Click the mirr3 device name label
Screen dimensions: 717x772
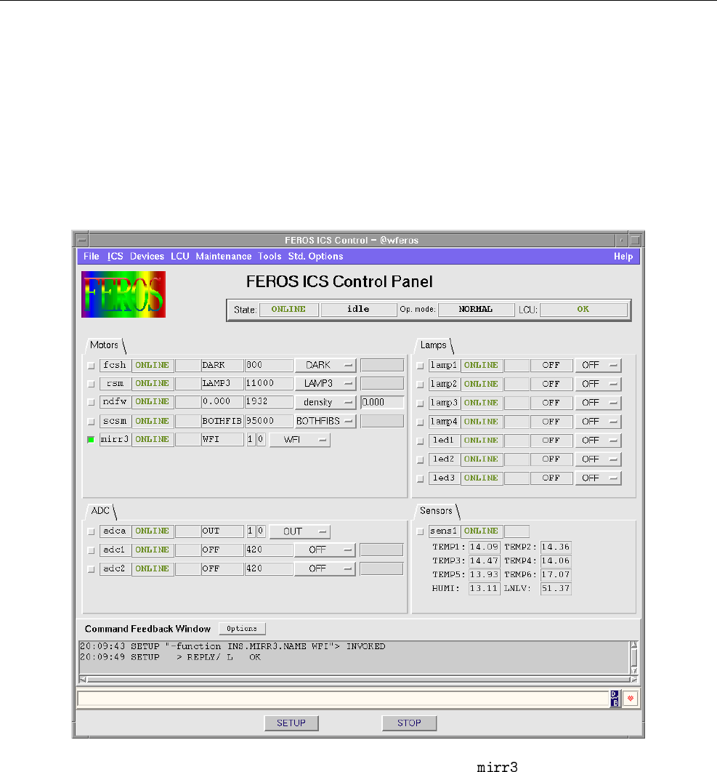coord(116,439)
